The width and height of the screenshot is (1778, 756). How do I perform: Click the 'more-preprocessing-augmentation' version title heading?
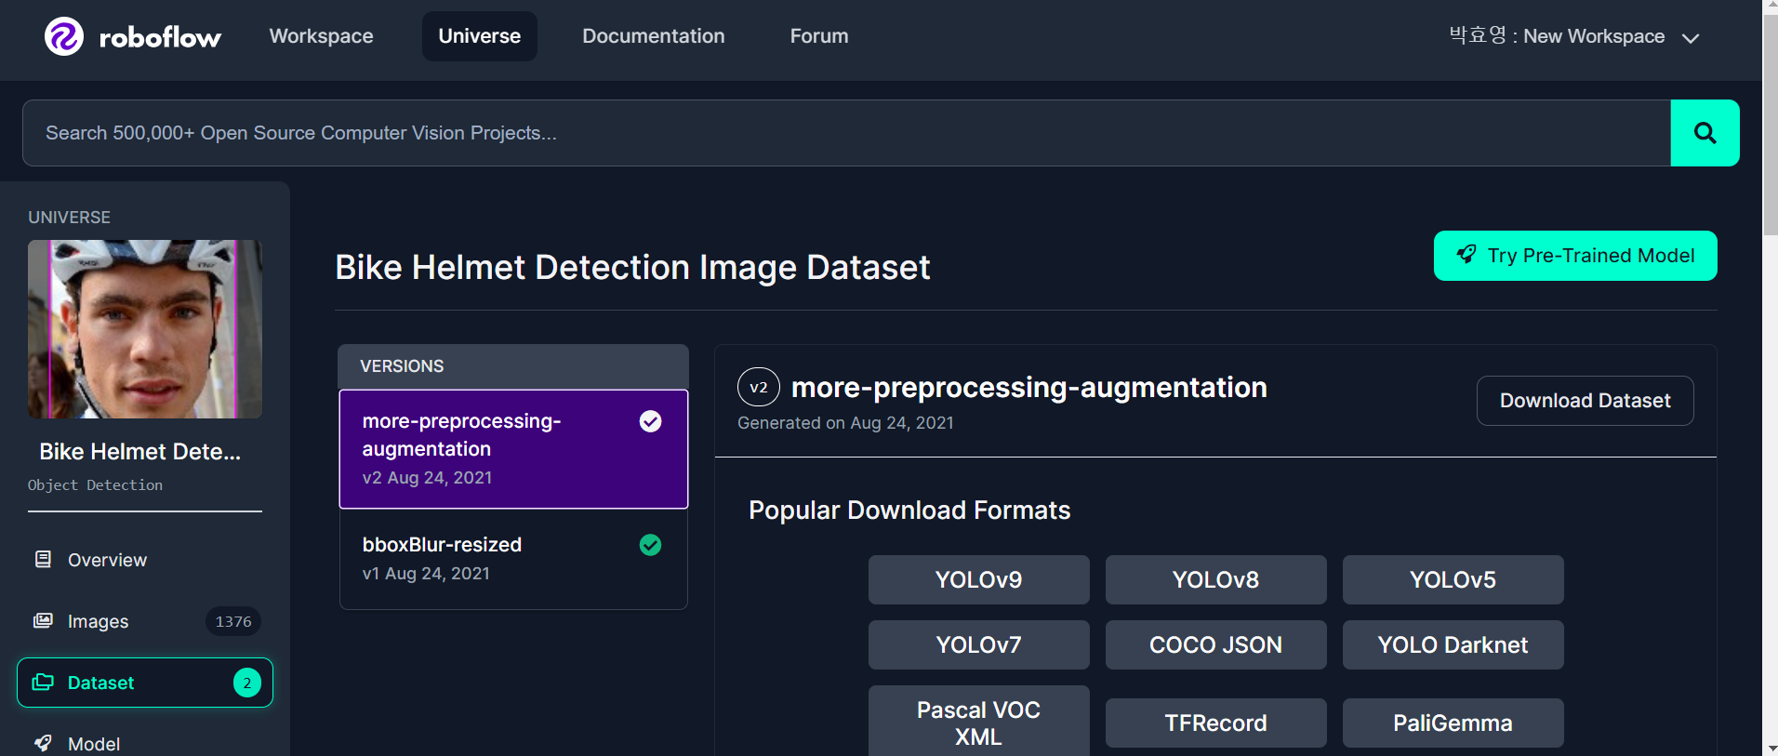(1029, 388)
